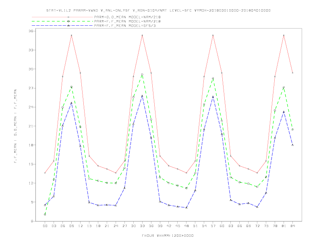Click x-axis tick label 84
Image resolution: width=319 pixels, height=246 pixels.
[x=292, y=226]
